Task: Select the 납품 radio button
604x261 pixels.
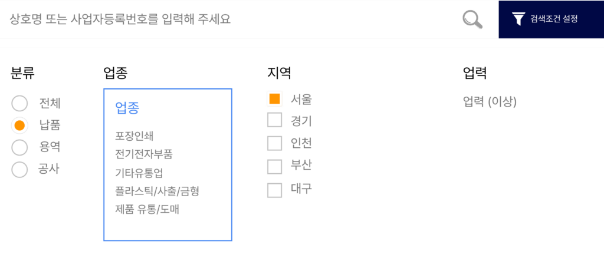Action: click(x=19, y=125)
